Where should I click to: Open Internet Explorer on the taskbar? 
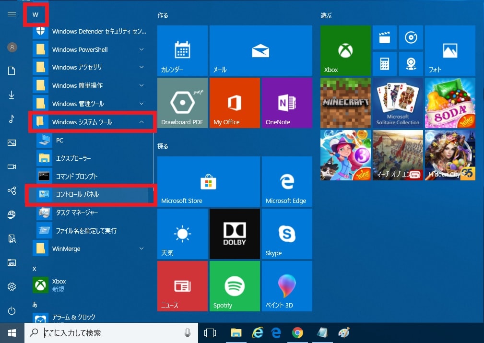coord(257,333)
